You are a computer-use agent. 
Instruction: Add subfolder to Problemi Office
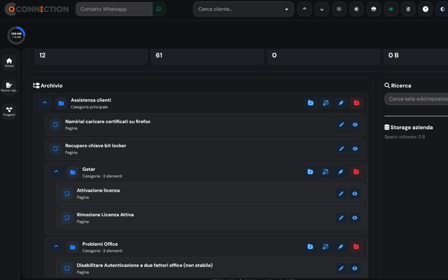click(310, 246)
